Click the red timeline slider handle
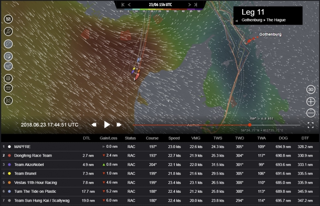This screenshot has width=320, height=206. (249, 125)
